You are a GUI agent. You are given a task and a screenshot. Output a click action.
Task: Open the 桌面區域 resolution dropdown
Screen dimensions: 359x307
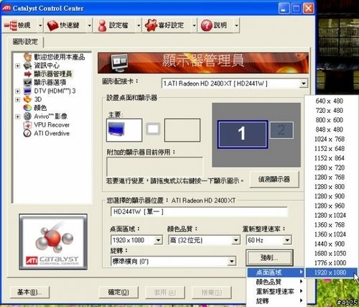[136, 240]
